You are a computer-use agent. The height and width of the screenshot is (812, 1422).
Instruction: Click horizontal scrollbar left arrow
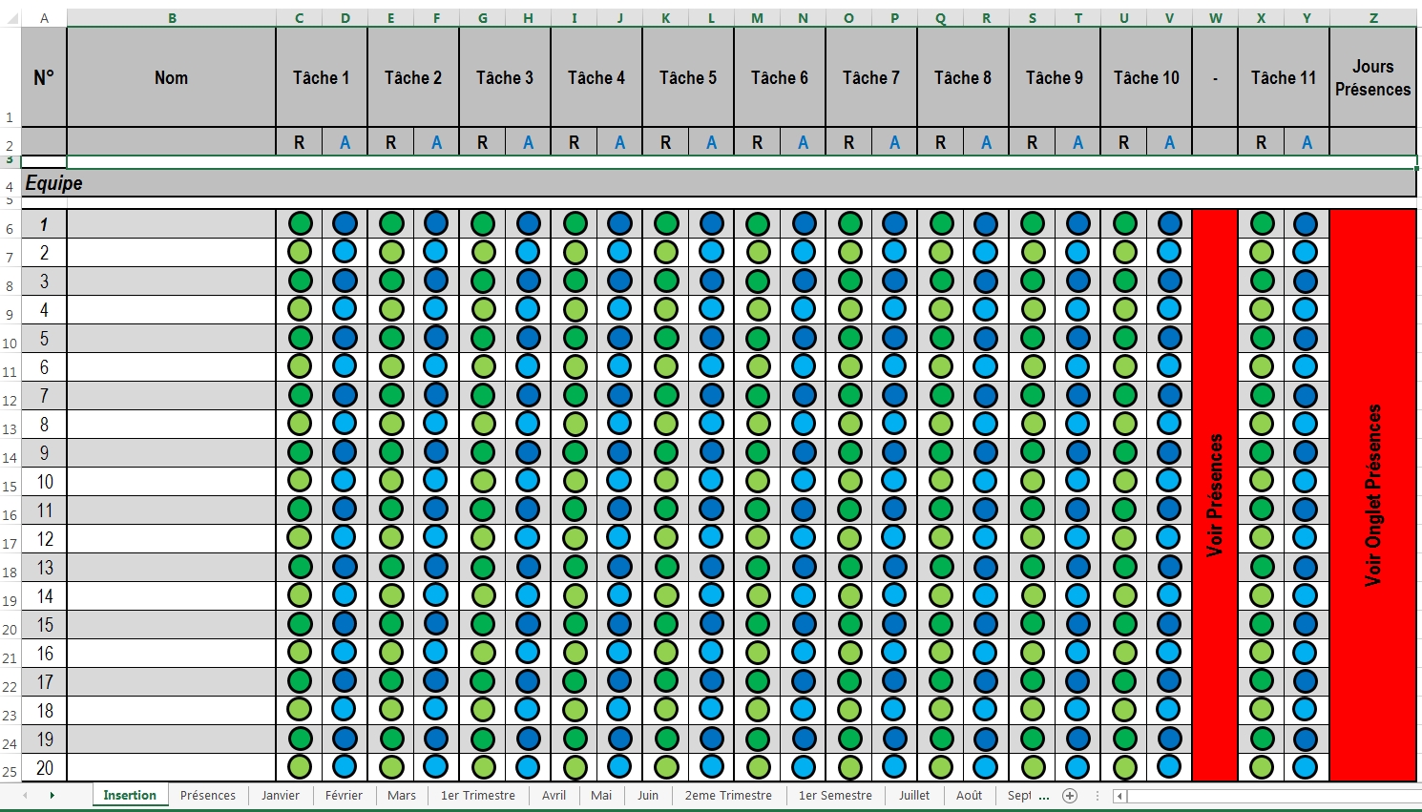click(x=1120, y=796)
